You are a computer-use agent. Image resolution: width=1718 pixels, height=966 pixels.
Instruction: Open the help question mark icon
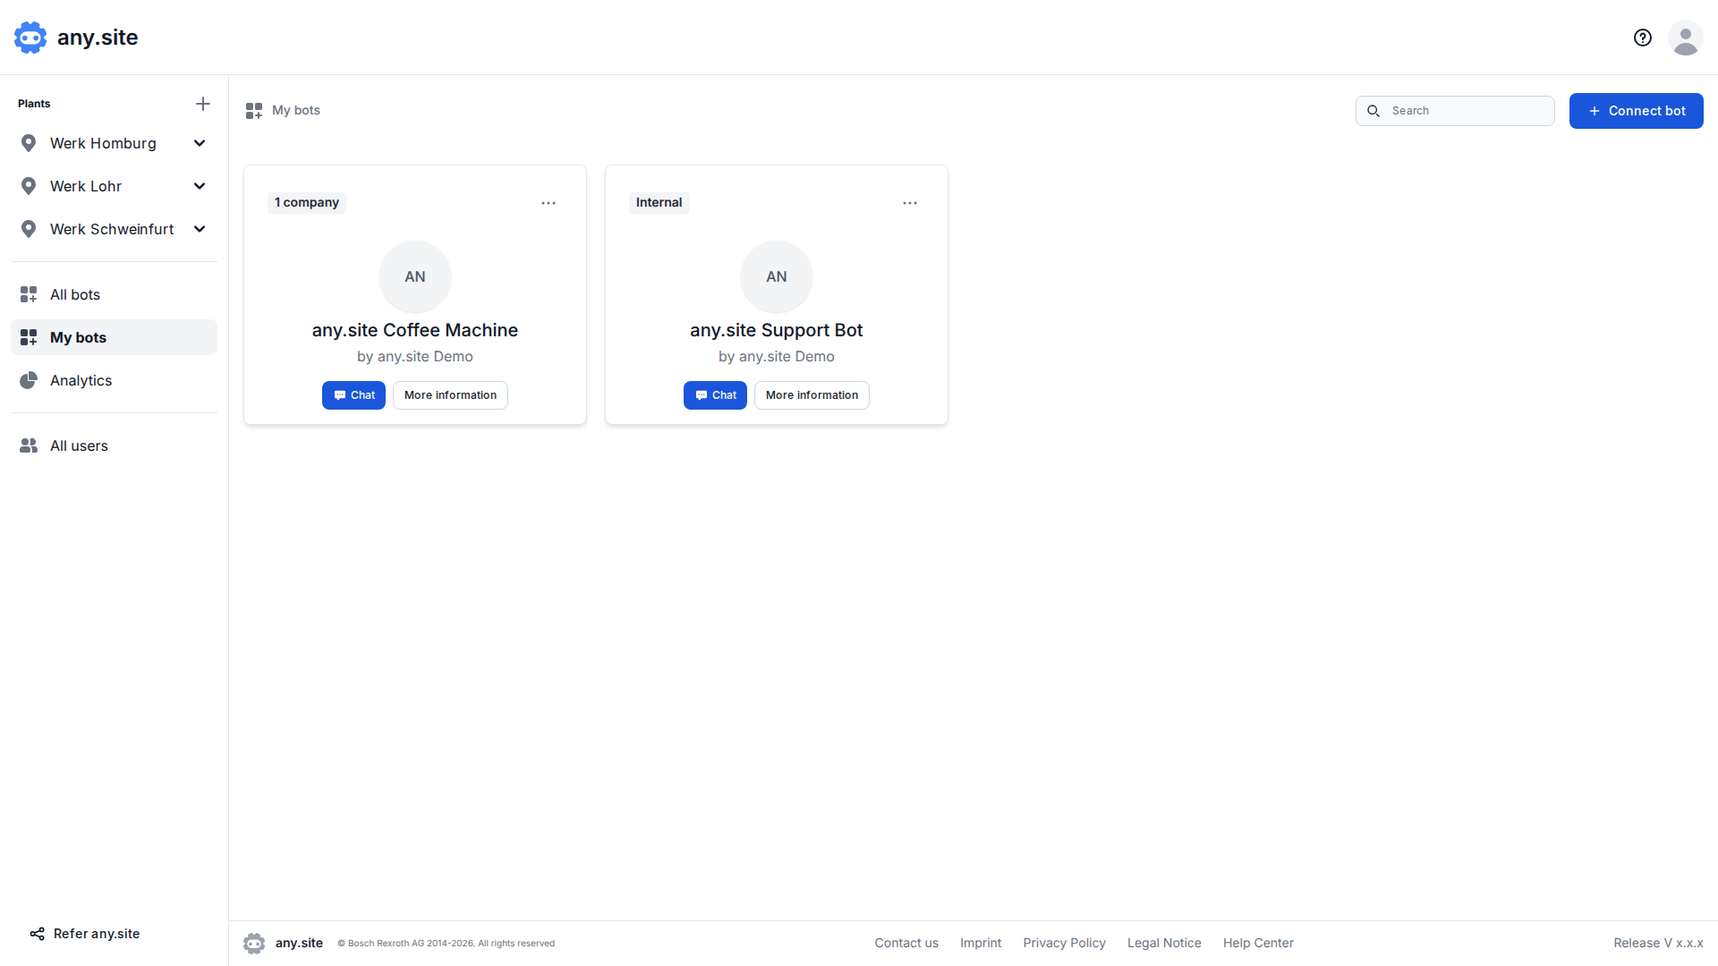(1643, 38)
